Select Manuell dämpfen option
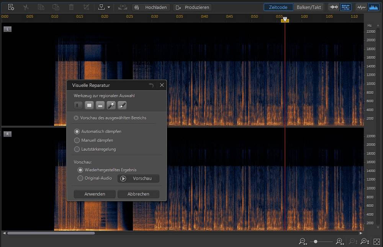Image resolution: width=383 pixels, height=247 pixels. 77,140
